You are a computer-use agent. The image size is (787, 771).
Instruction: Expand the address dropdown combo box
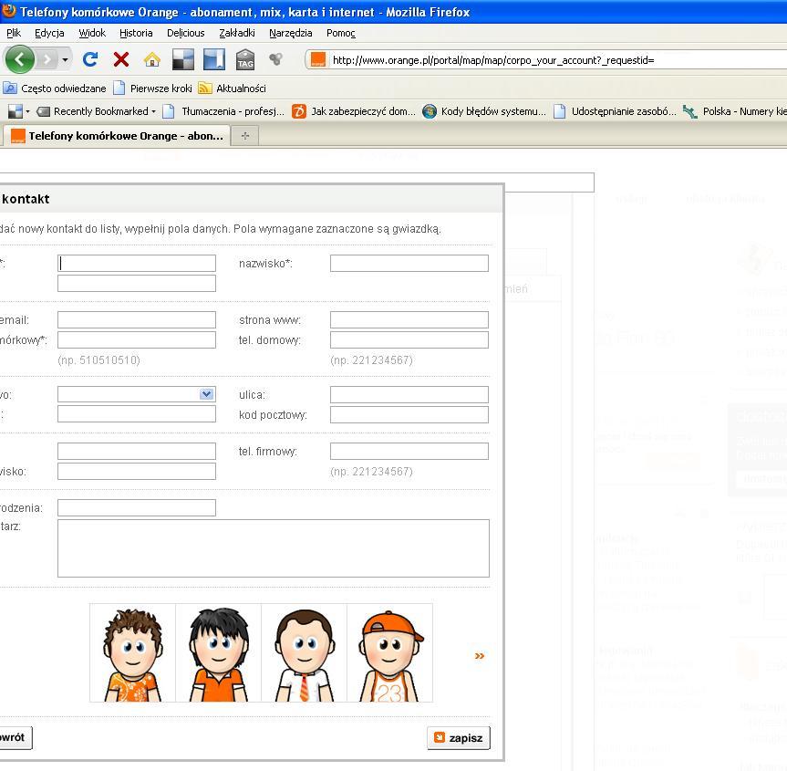coord(206,394)
